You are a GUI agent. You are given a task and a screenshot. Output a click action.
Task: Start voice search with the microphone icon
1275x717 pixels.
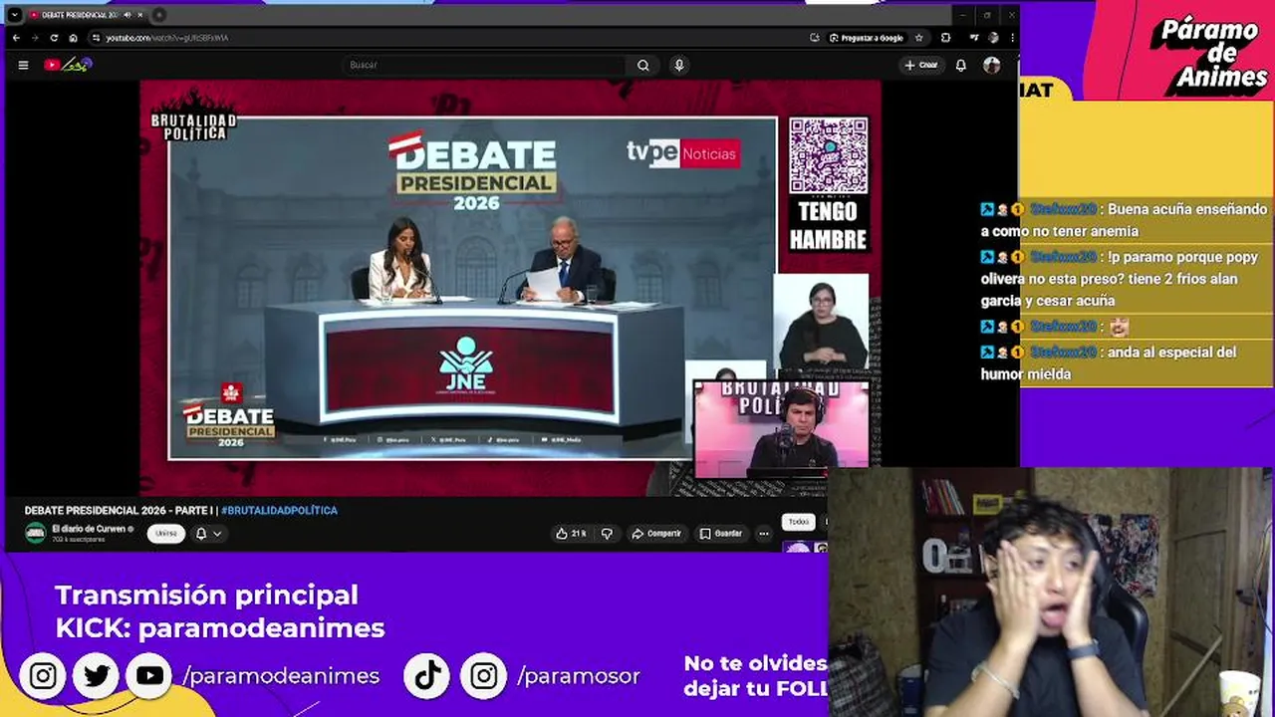(679, 65)
